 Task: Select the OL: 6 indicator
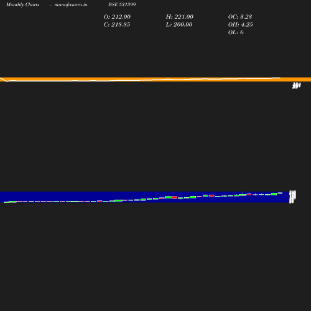236,32
